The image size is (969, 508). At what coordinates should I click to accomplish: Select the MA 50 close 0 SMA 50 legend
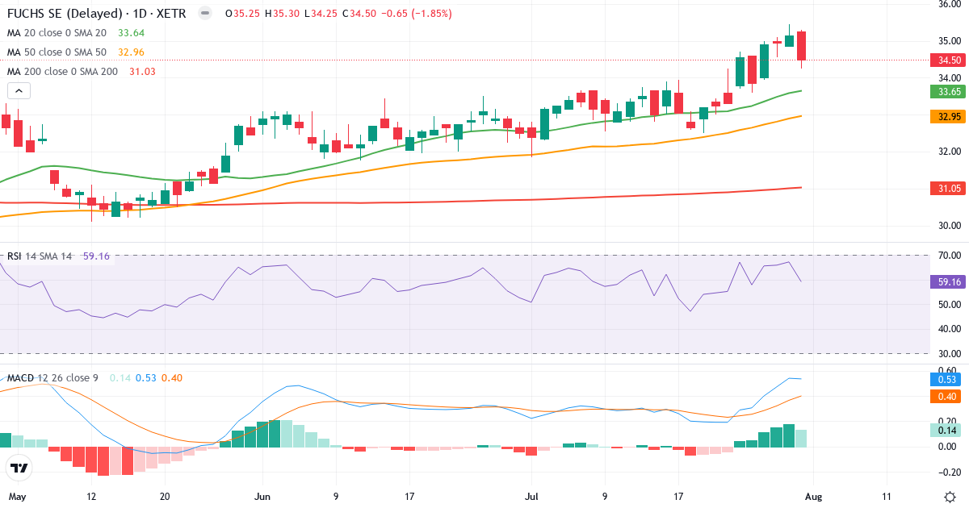(57, 52)
